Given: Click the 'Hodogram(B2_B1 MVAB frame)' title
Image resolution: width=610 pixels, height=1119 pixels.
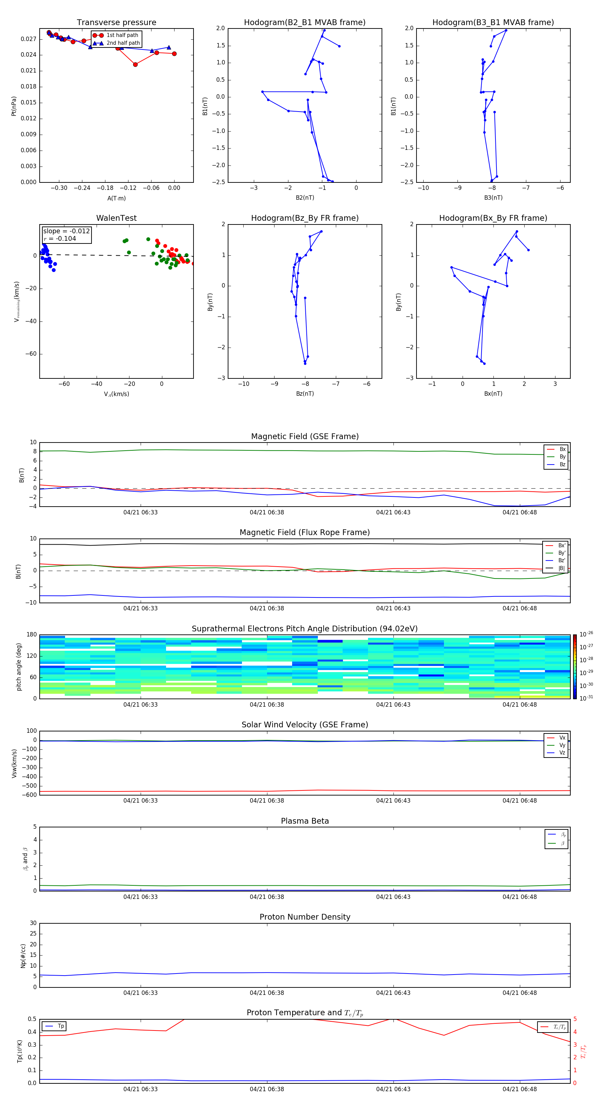Looking at the screenshot, I should [305, 23].
